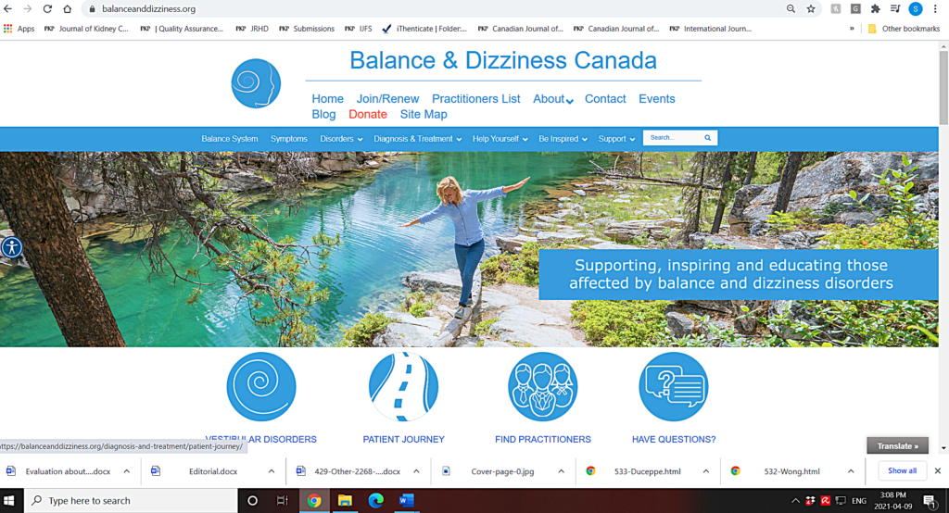Open the About dropdown in header
This screenshot has height=513, width=949.
click(553, 98)
